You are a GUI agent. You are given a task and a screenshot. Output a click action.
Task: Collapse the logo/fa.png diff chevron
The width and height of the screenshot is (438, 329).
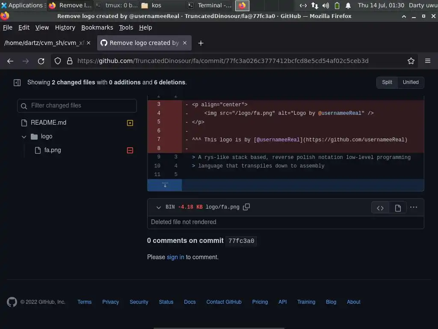pos(158,207)
